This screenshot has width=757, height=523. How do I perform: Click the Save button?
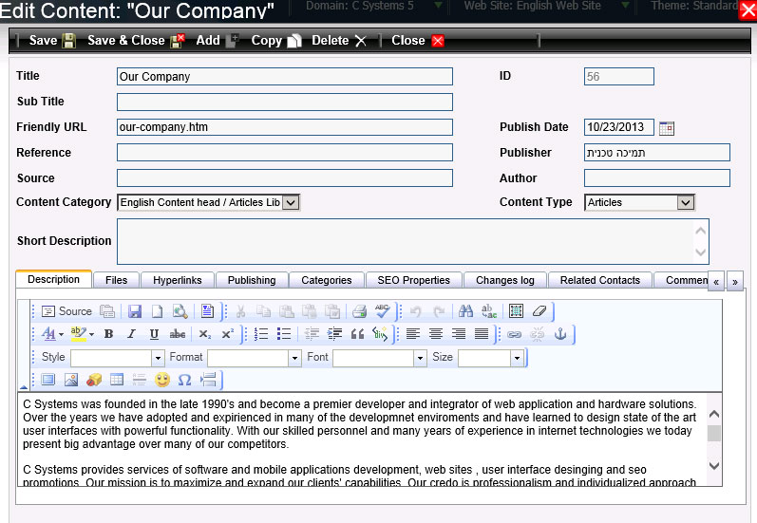[x=52, y=41]
